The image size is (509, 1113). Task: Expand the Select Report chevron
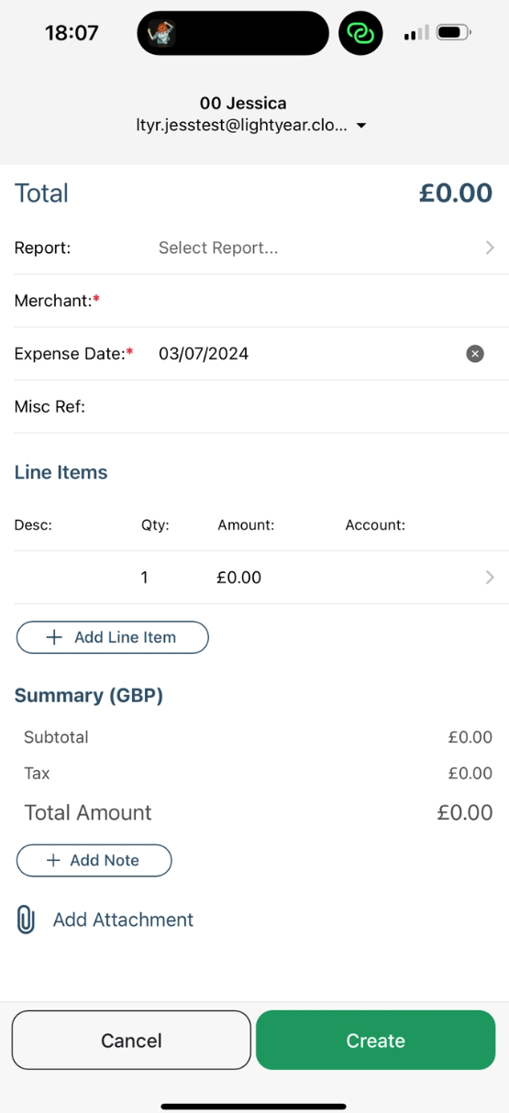pyautogui.click(x=490, y=248)
